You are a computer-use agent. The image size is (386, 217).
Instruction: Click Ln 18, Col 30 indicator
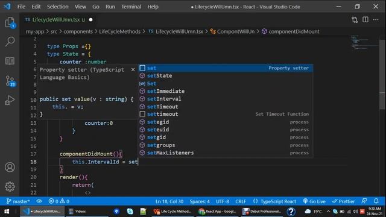click(x=169, y=201)
